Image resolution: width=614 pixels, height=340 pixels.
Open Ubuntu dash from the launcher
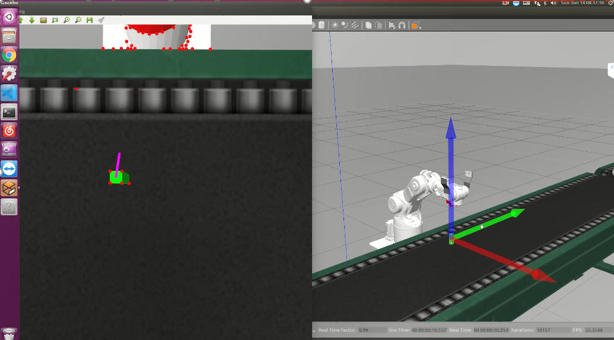click(9, 17)
